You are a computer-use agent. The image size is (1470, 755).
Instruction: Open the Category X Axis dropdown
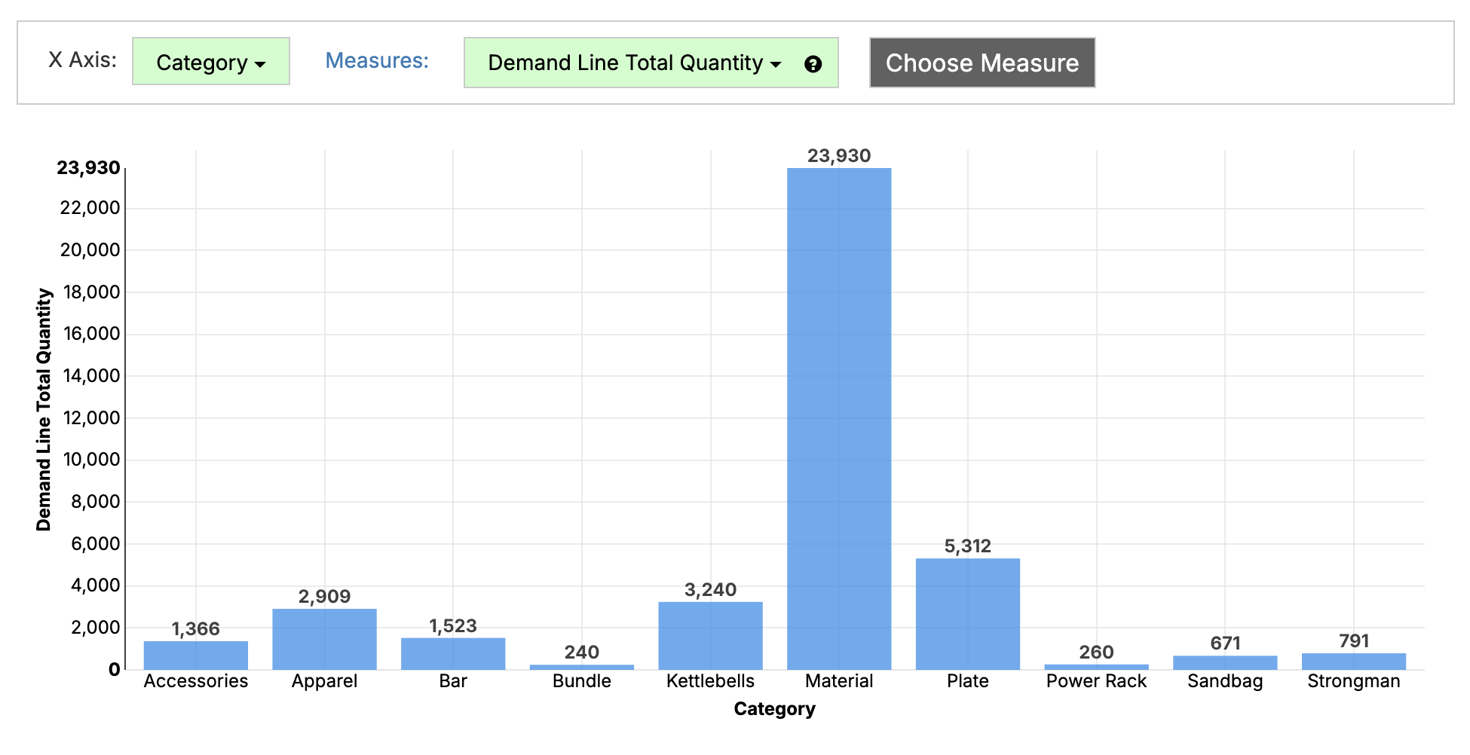click(210, 62)
